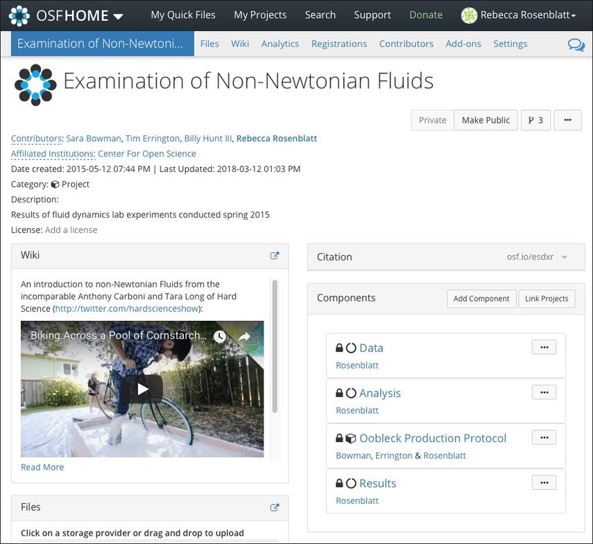Click Add Component button
The width and height of the screenshot is (593, 544).
481,299
